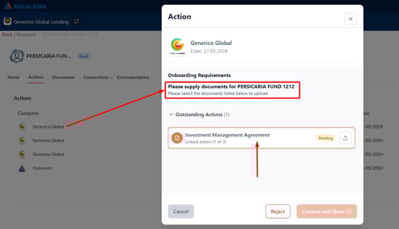Image resolution: width=399 pixels, height=229 pixels.
Task: Click the Onboard+ triangle logo in Actions list
Action: point(22,168)
